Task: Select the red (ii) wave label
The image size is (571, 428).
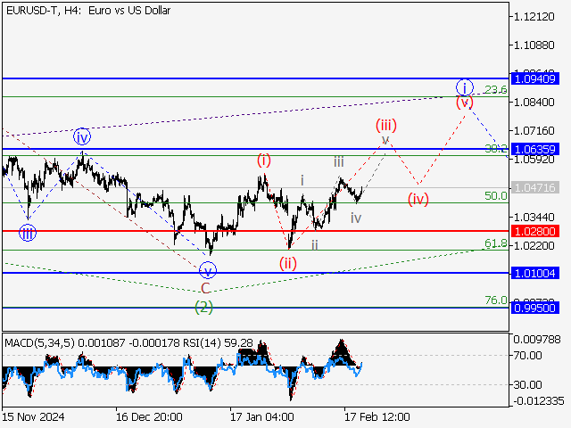Action: coord(287,262)
